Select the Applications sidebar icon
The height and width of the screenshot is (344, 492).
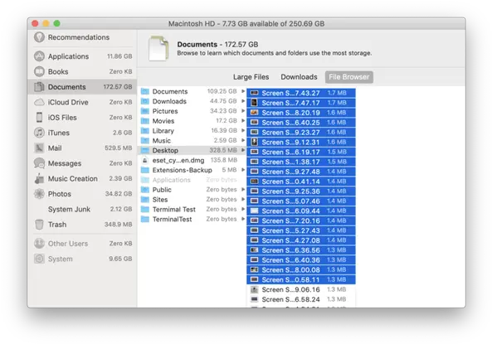[x=39, y=56]
